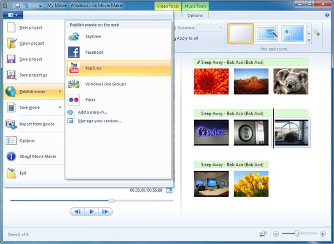Choose Open project menu entry
The width and height of the screenshot is (334, 244).
[34, 43]
